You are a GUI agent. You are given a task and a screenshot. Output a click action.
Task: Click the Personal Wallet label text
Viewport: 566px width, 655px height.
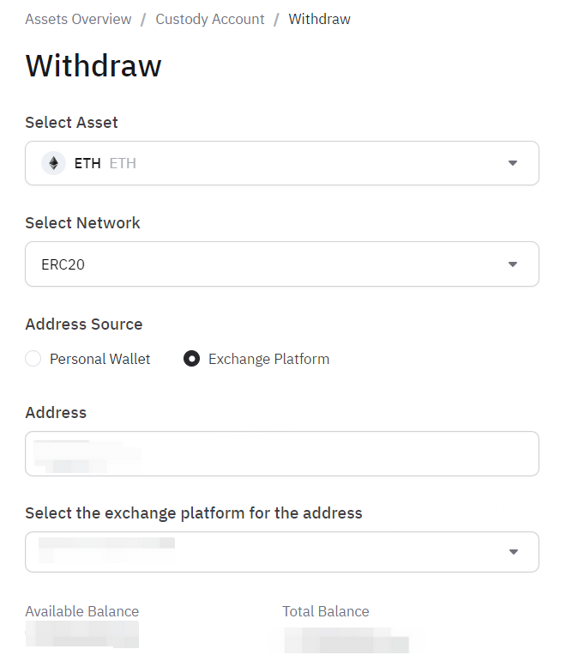[x=99, y=359]
